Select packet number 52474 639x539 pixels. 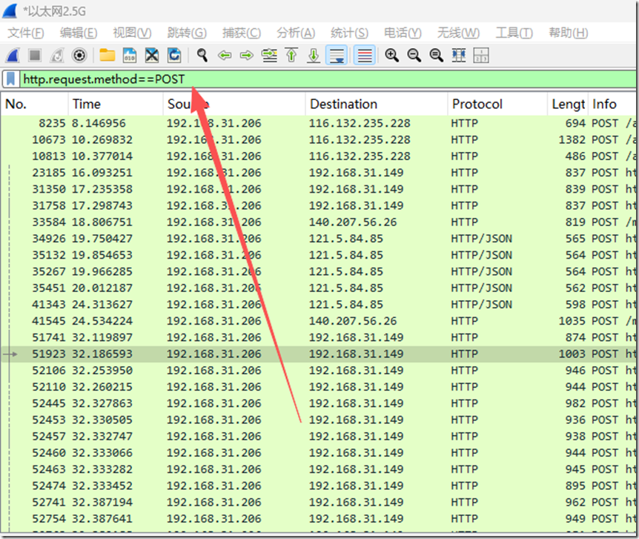318,486
